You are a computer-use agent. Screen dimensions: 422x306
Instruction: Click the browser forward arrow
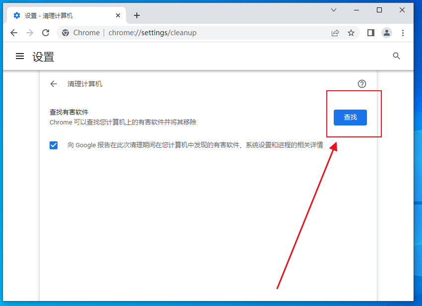30,33
